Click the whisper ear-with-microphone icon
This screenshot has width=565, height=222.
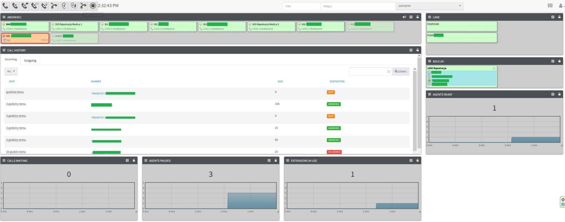point(74,6)
